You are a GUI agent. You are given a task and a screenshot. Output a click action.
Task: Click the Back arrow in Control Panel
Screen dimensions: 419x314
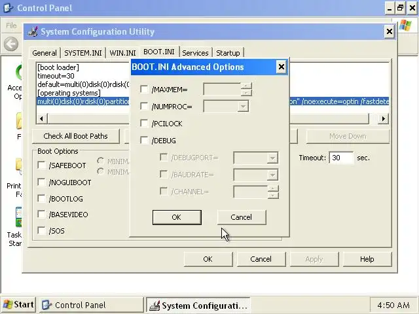click(x=11, y=44)
